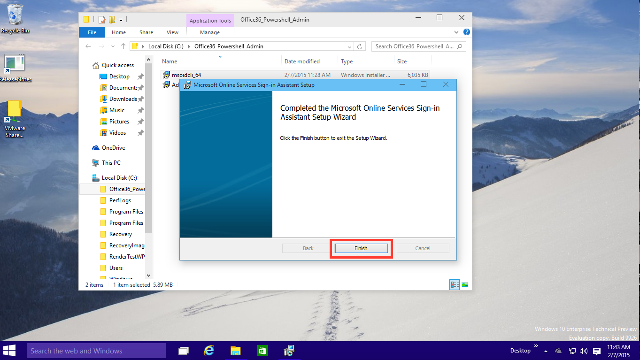Open Explorer Help question mark icon
The width and height of the screenshot is (640, 360).
[x=466, y=32]
